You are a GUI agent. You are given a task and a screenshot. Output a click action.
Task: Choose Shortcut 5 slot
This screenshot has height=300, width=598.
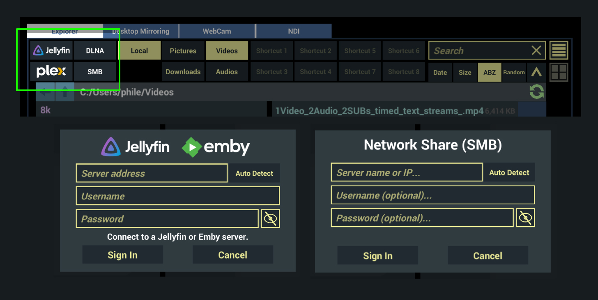click(x=360, y=51)
